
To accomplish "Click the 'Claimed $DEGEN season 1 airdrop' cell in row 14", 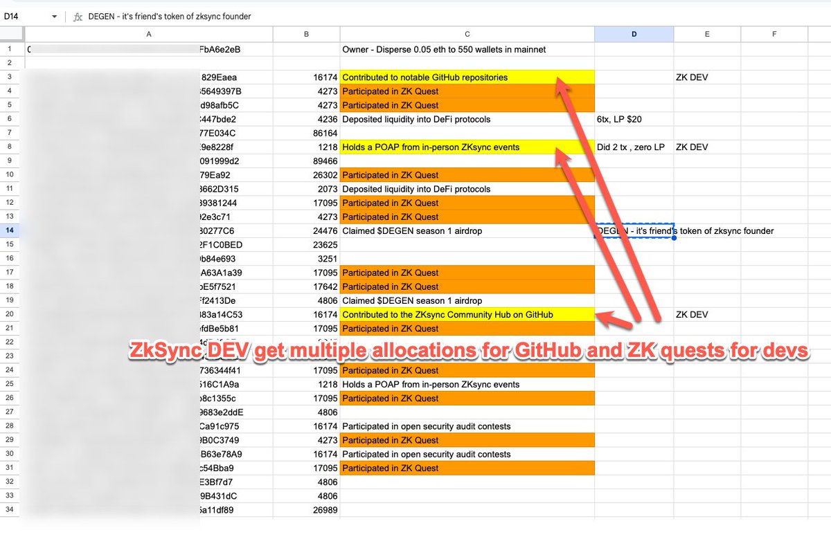I will click(x=415, y=230).
